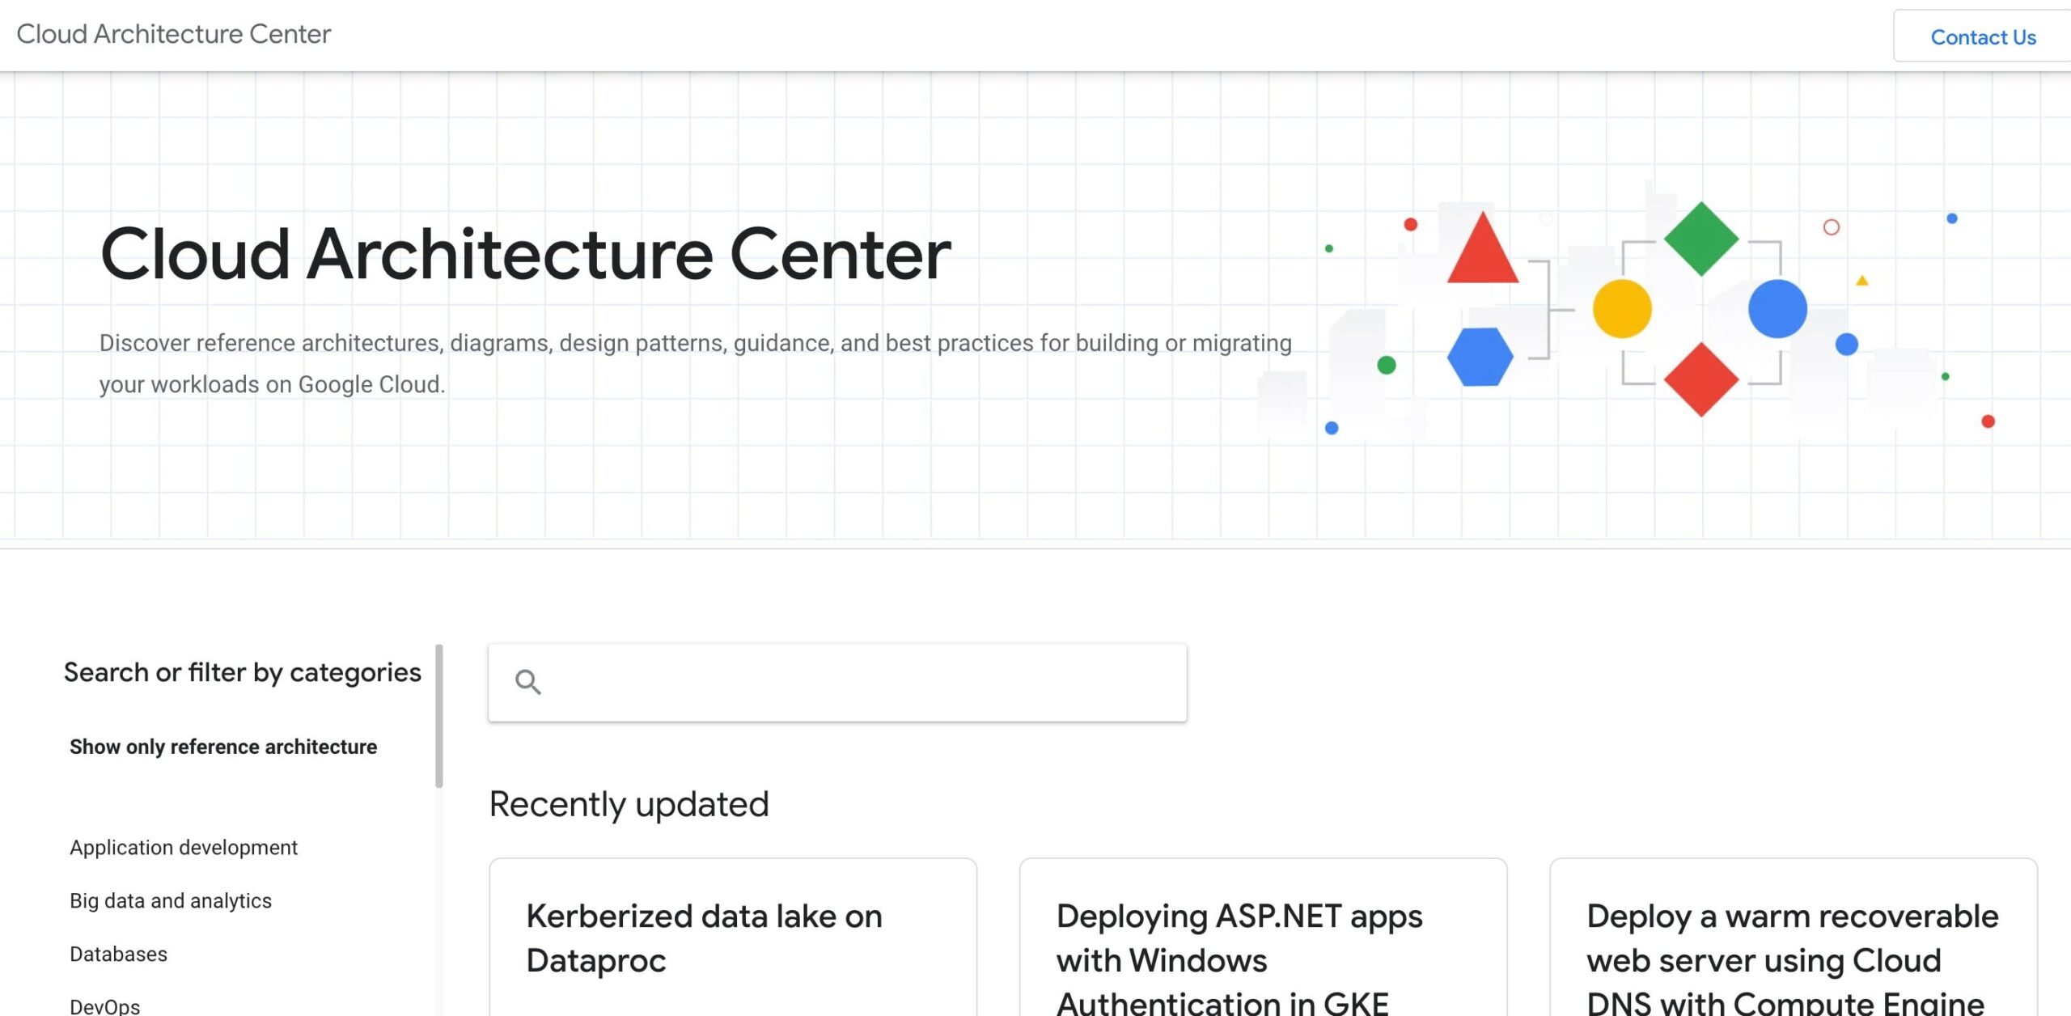Click the large blue circle in the illustration

1777,308
